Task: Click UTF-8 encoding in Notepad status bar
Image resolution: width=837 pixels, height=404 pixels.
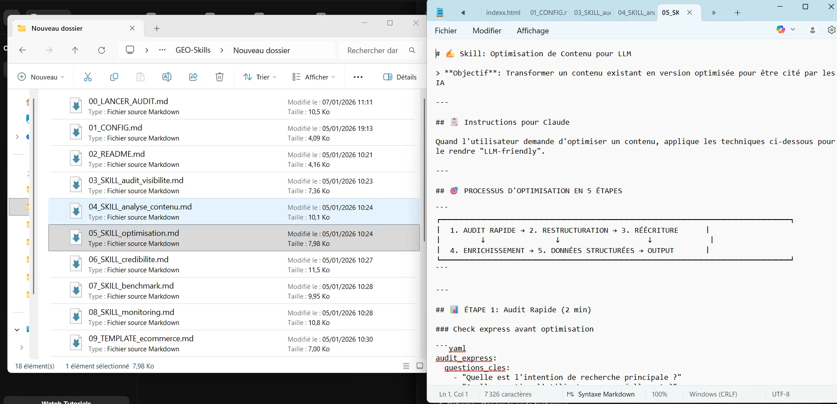Action: point(781,394)
